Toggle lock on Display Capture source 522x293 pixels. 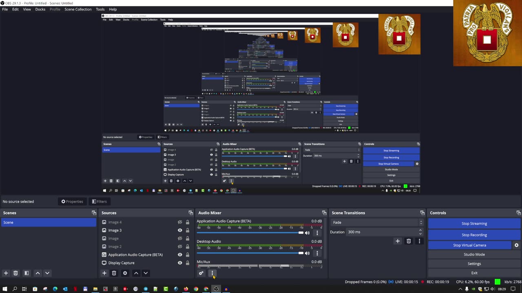[x=188, y=263]
